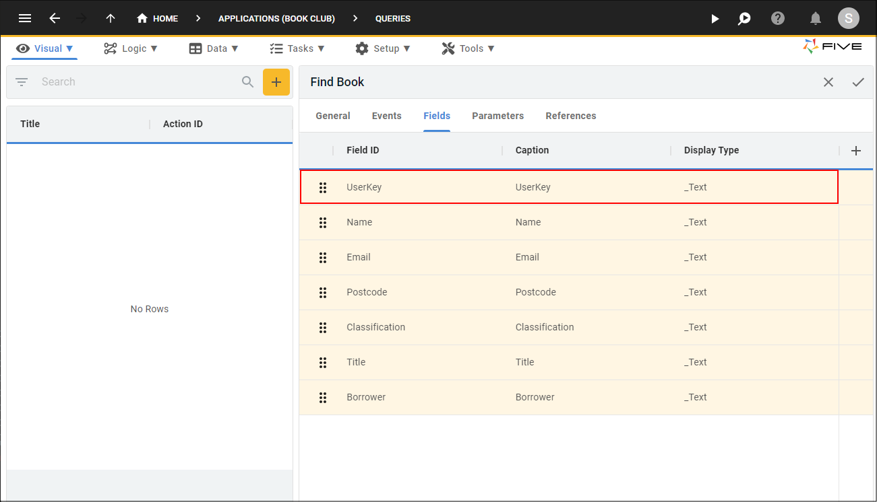Grab Email row drag handle
The width and height of the screenshot is (877, 502).
point(323,257)
